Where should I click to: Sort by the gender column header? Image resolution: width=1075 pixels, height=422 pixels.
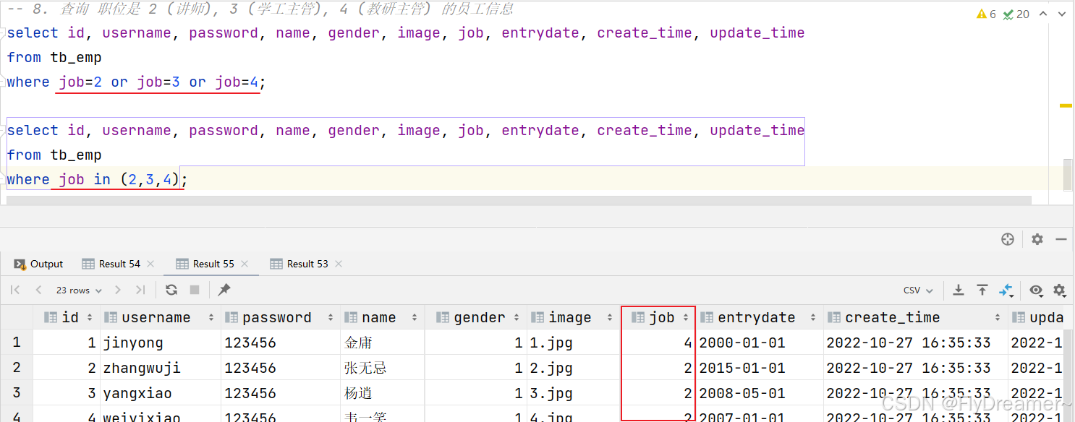tap(475, 317)
